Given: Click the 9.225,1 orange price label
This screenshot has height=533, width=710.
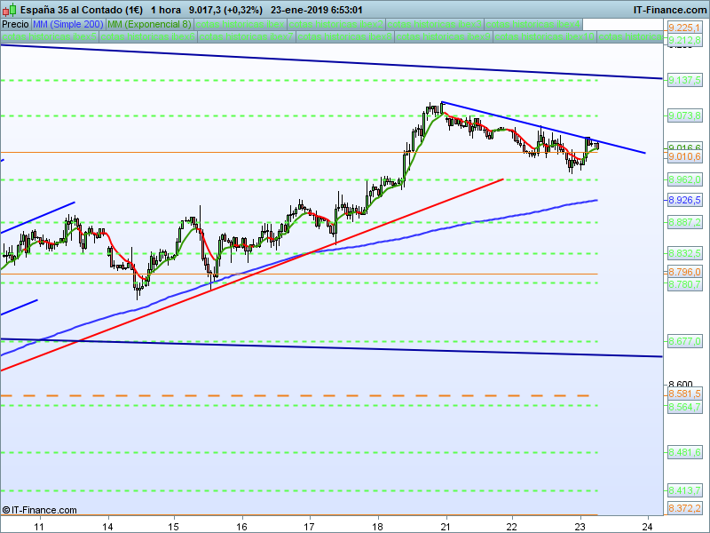Looking at the screenshot, I should (684, 28).
